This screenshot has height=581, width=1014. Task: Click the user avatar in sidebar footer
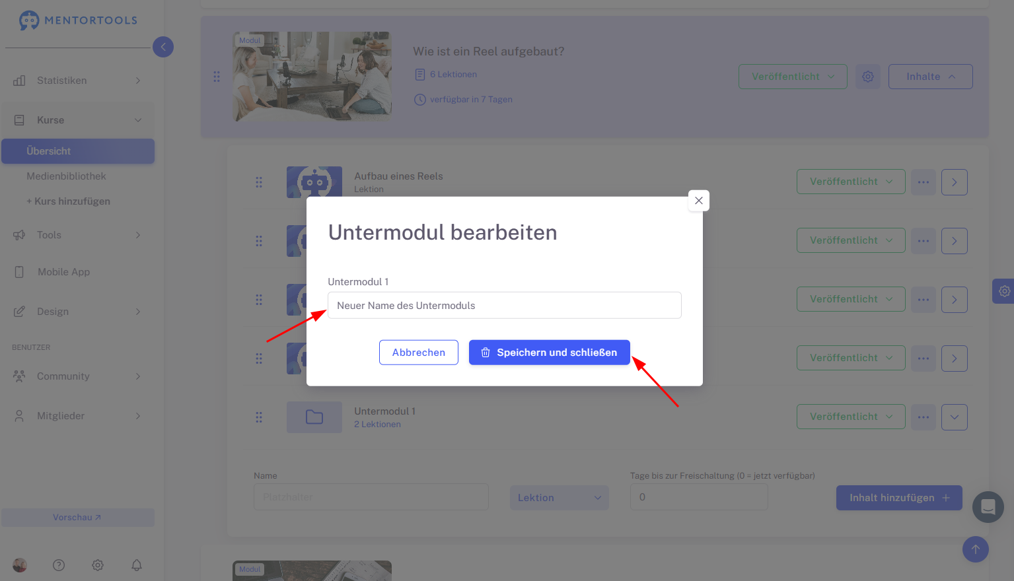click(x=20, y=565)
